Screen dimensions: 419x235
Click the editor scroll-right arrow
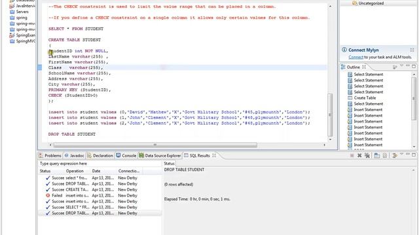tap(325, 145)
